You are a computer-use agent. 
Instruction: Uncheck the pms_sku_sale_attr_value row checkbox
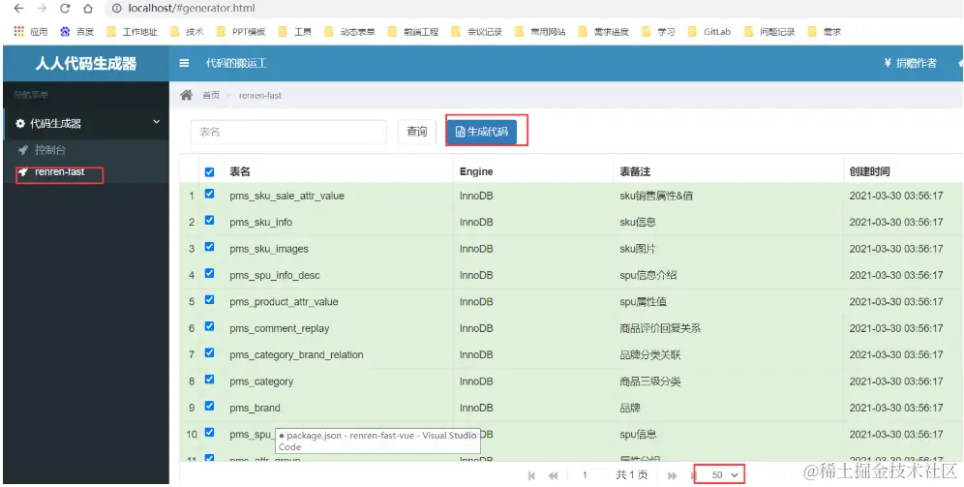(x=210, y=193)
